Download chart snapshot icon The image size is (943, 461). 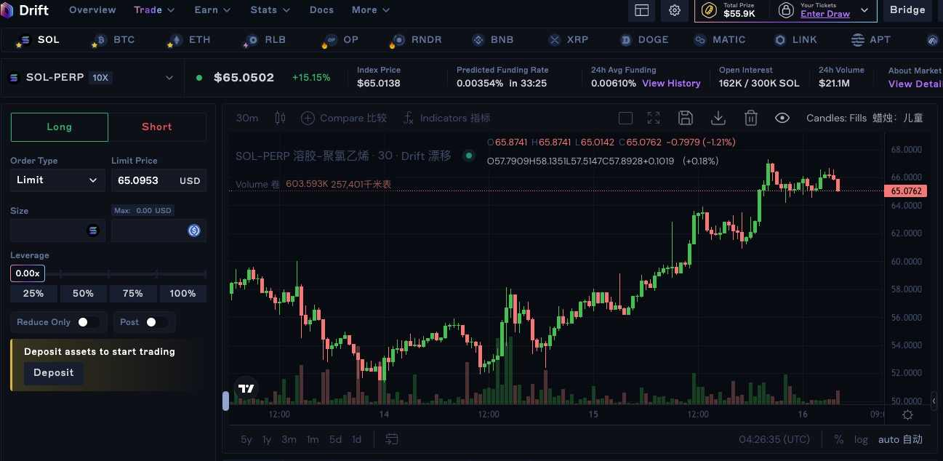[718, 118]
